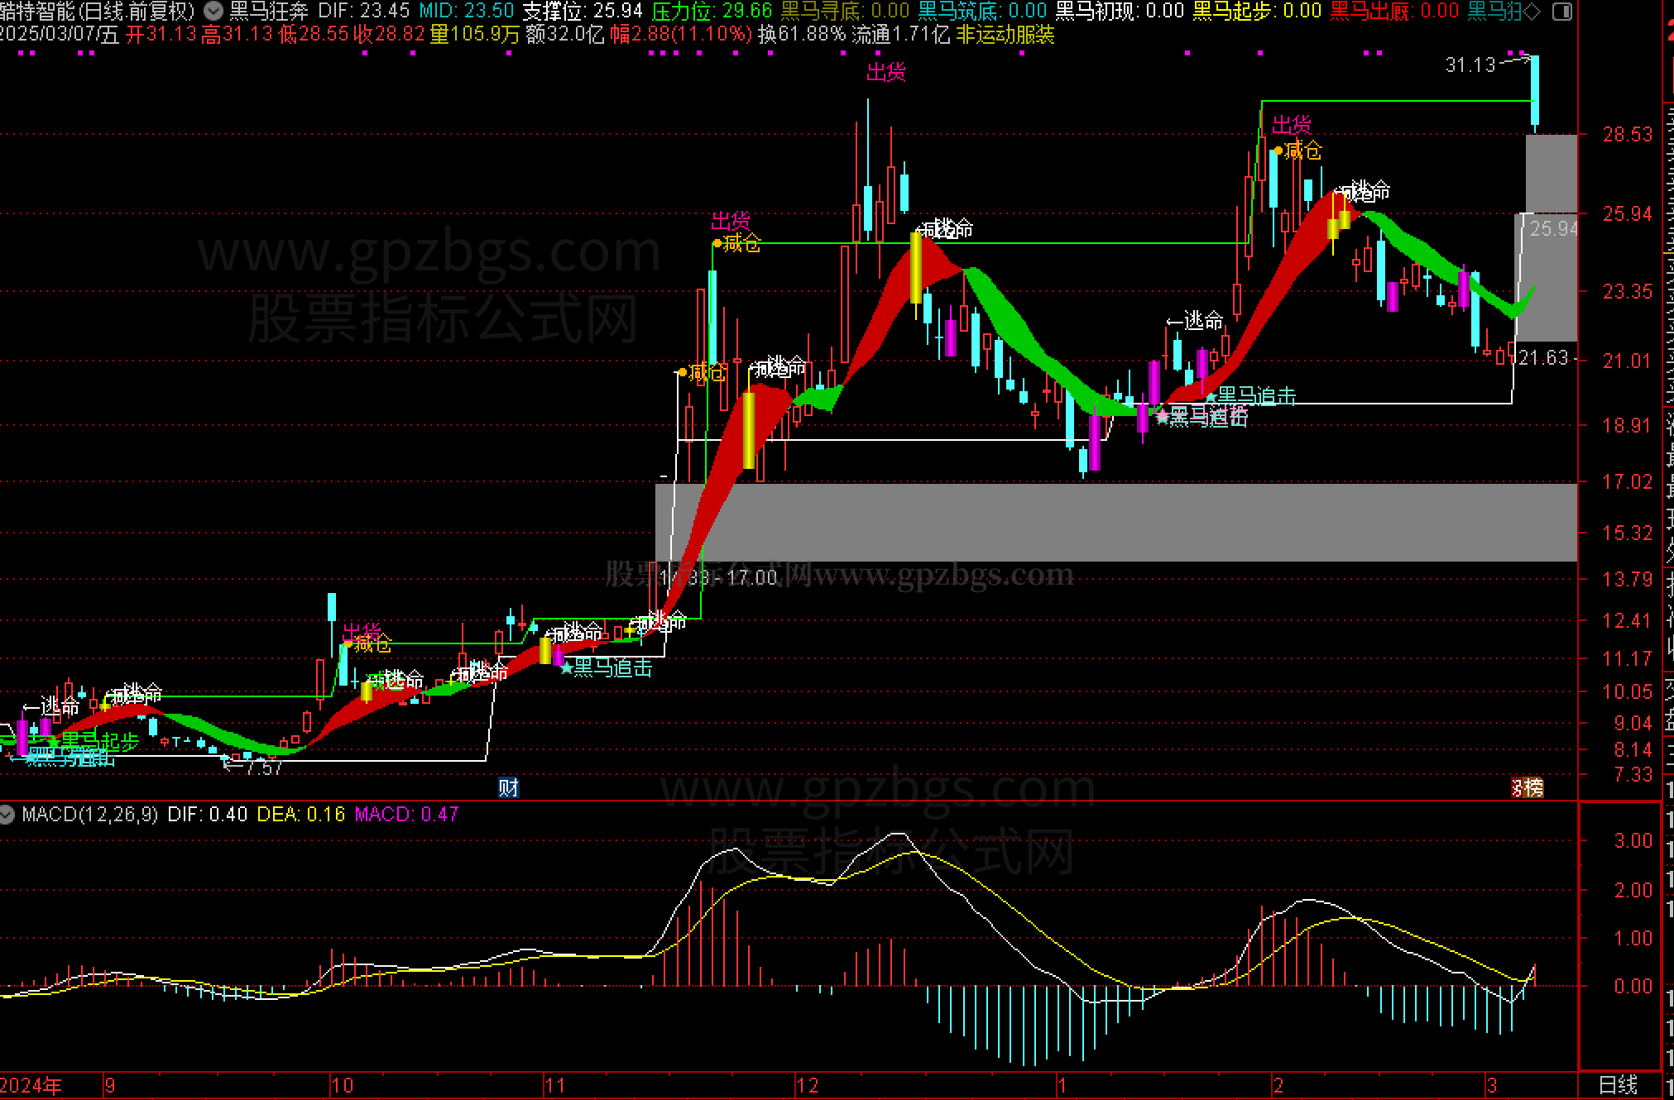Click the 黑马起步 green signal label
The image size is (1674, 1100).
coord(99,740)
